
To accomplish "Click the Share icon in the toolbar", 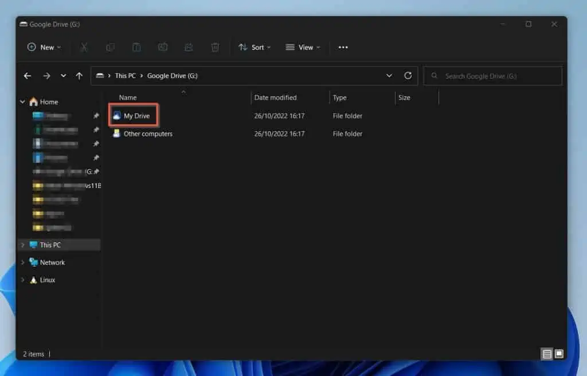I will tap(189, 47).
